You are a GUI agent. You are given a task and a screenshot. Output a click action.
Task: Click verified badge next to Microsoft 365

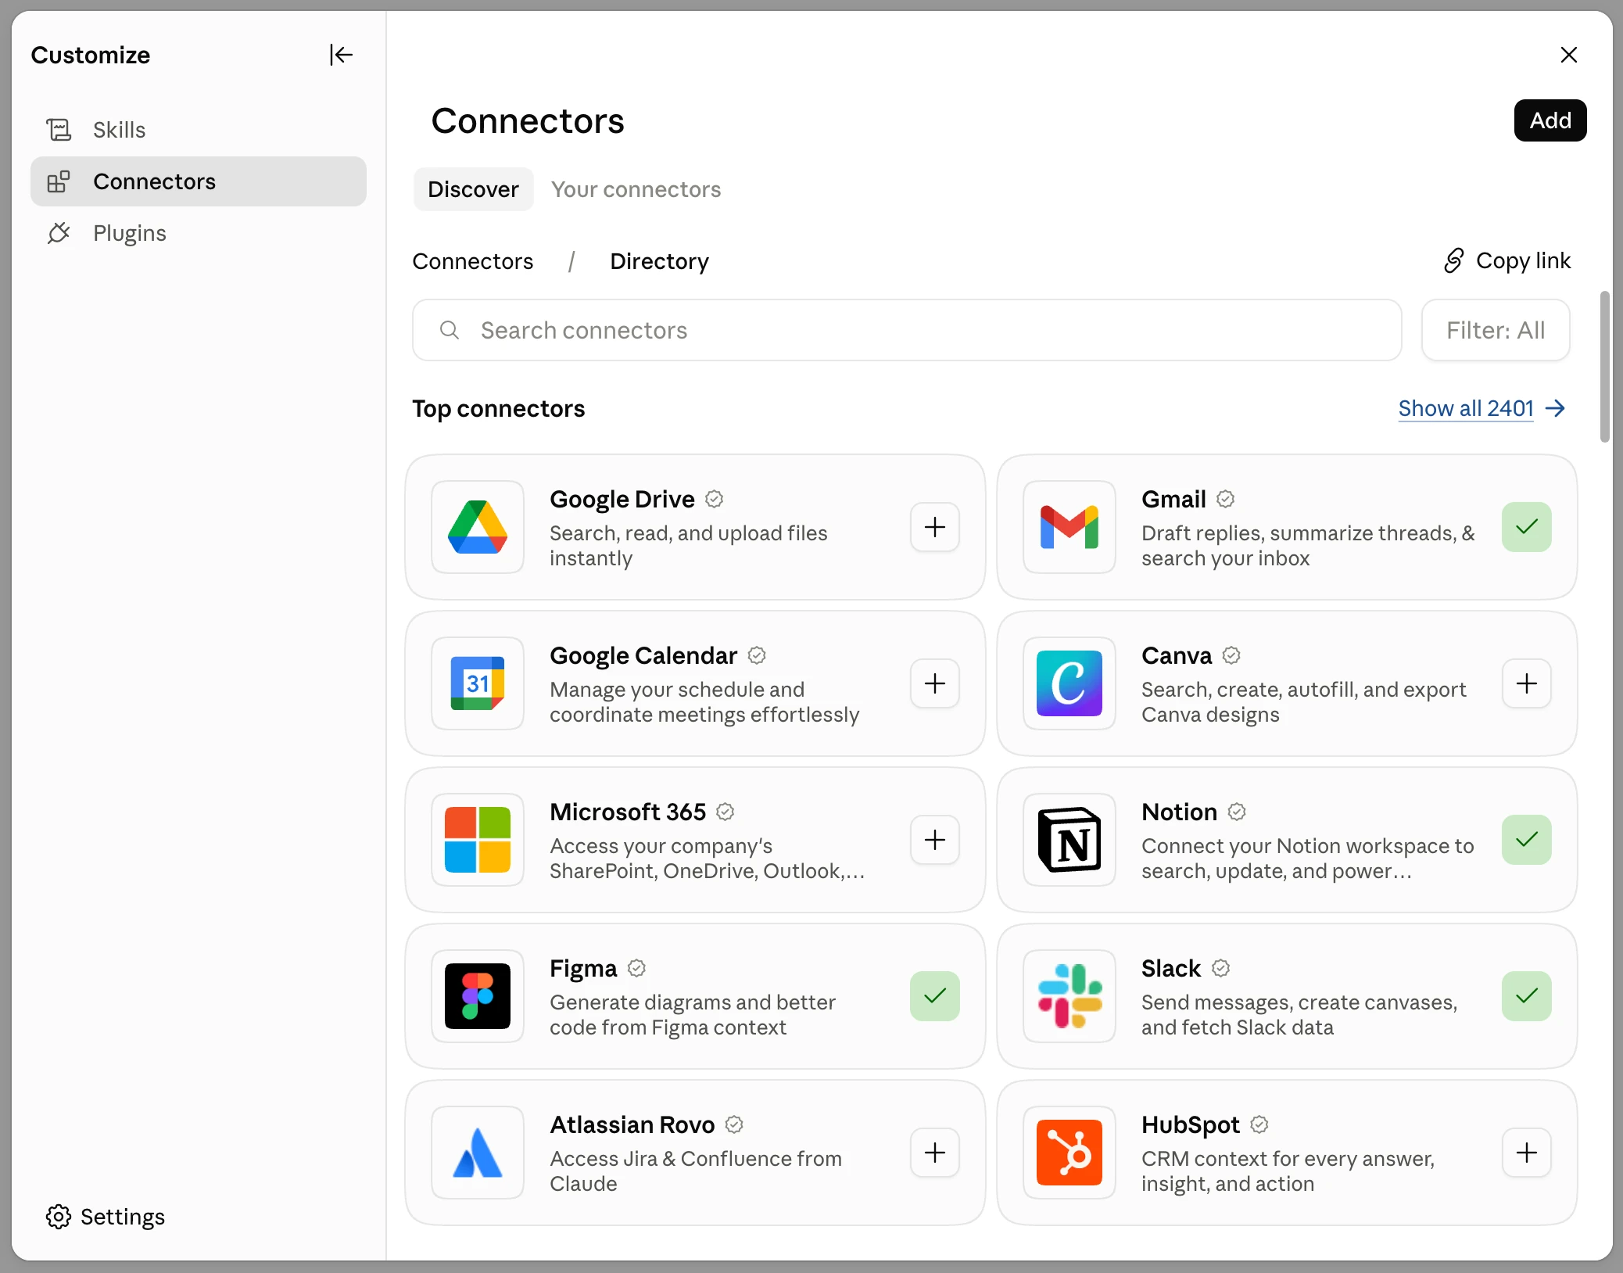(x=725, y=812)
